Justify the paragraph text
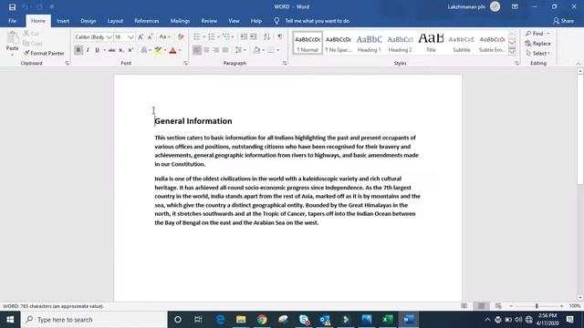Screen dimensions: 584x328 tap(225, 50)
